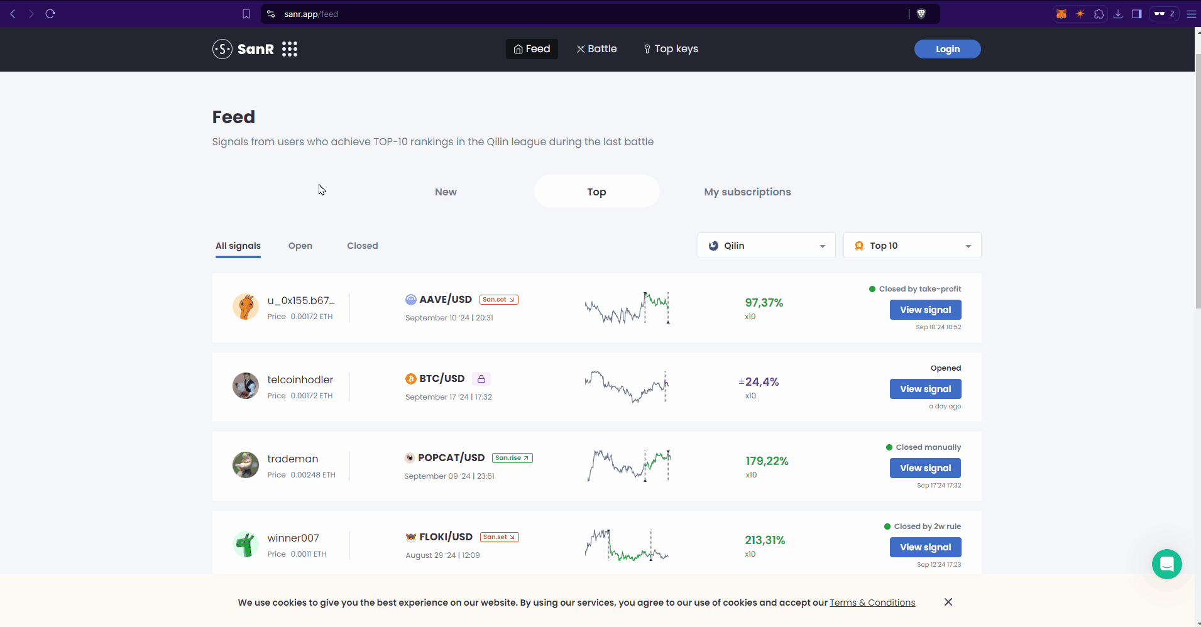Open the browser hamburger menu
Viewport: 1201px width, 627px height.
point(1191,14)
